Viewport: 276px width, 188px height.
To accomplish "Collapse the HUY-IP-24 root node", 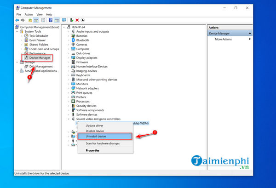I will (64, 27).
